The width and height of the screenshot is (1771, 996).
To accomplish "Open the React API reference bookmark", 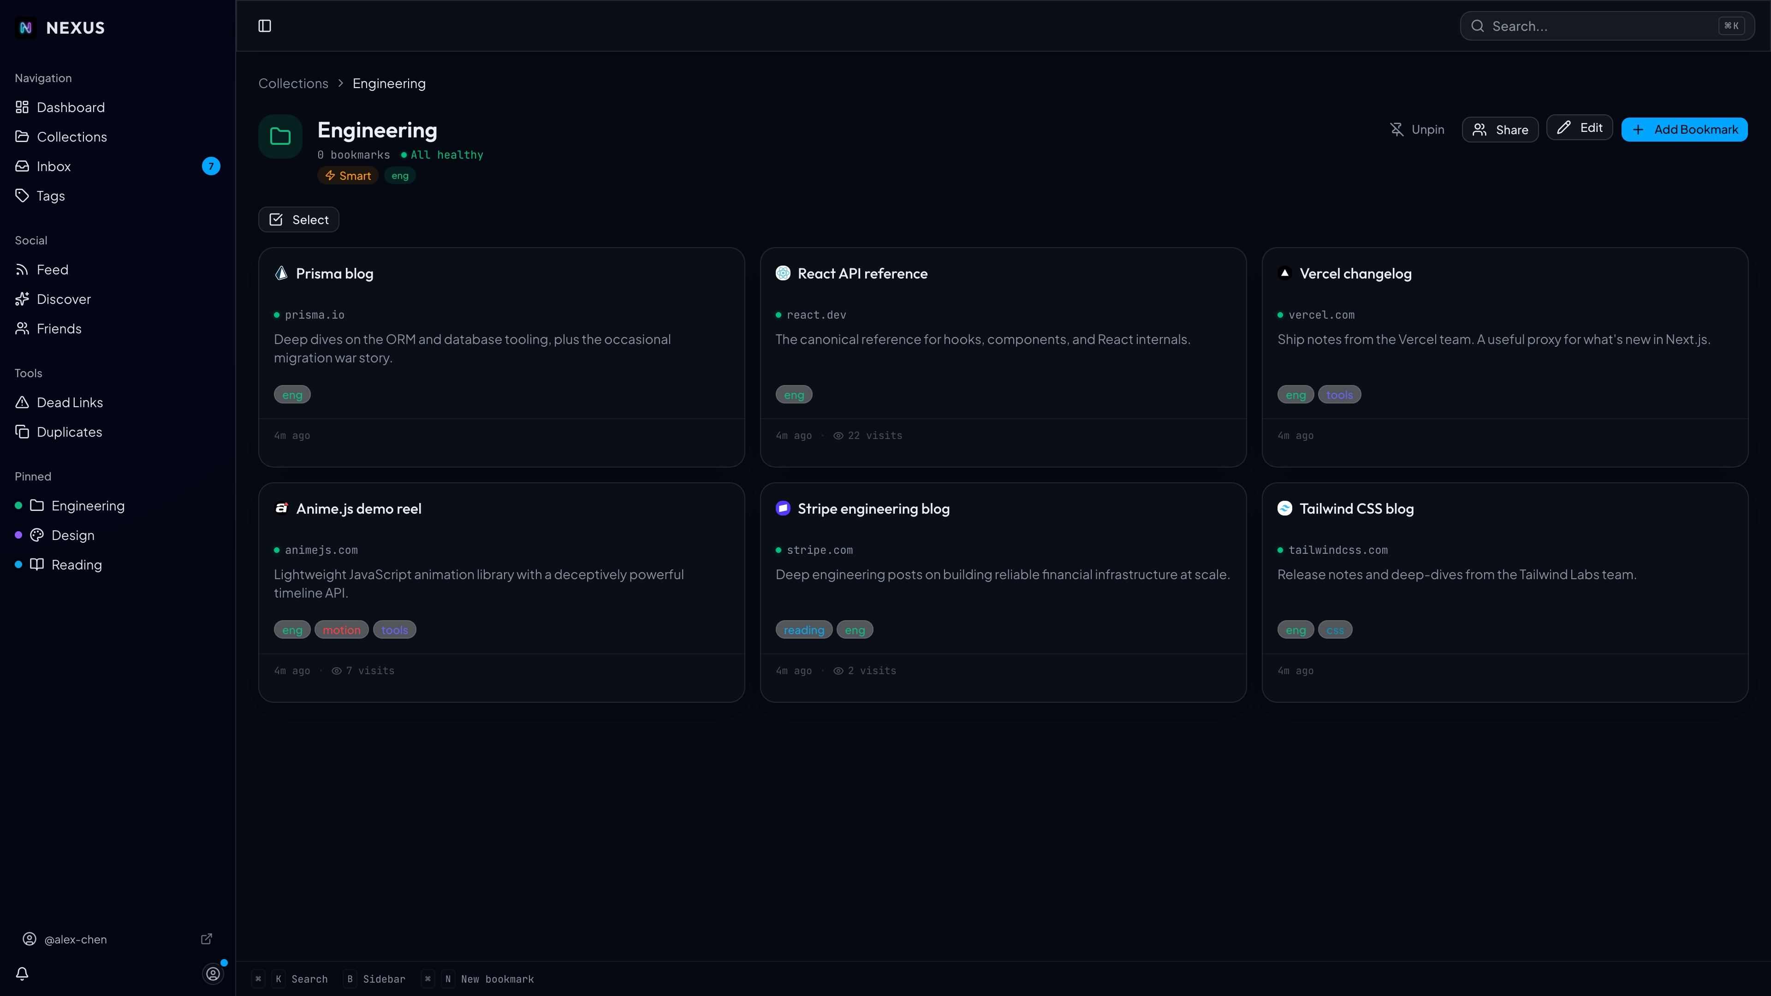I will [x=862, y=273].
